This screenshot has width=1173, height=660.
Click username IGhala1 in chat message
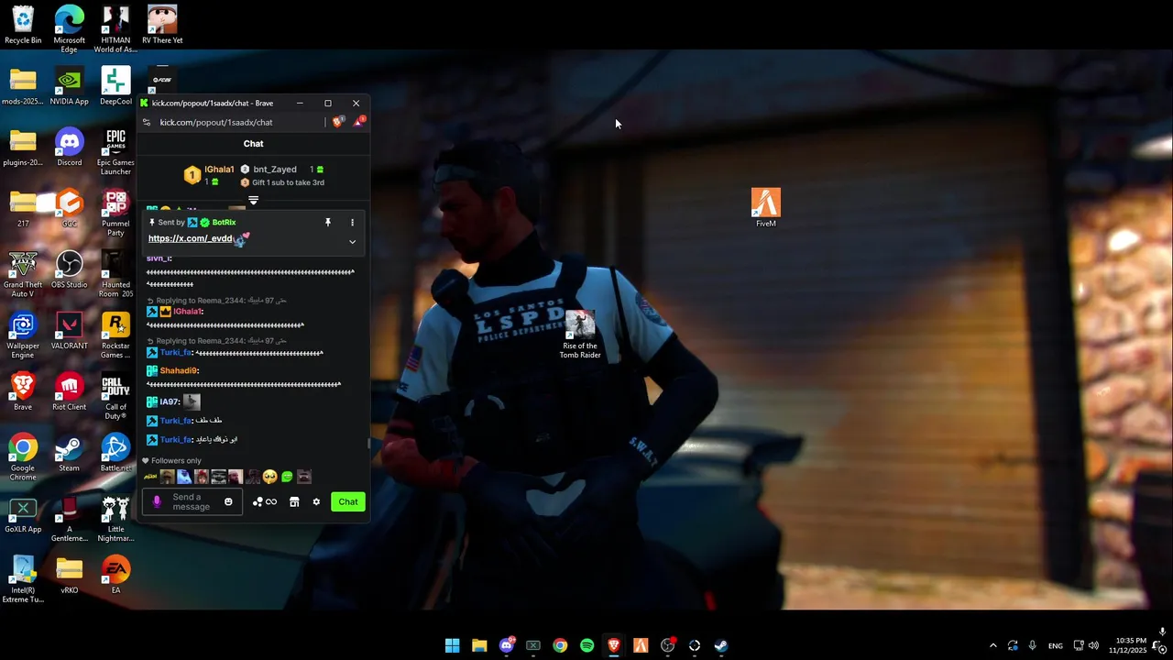pyautogui.click(x=187, y=312)
